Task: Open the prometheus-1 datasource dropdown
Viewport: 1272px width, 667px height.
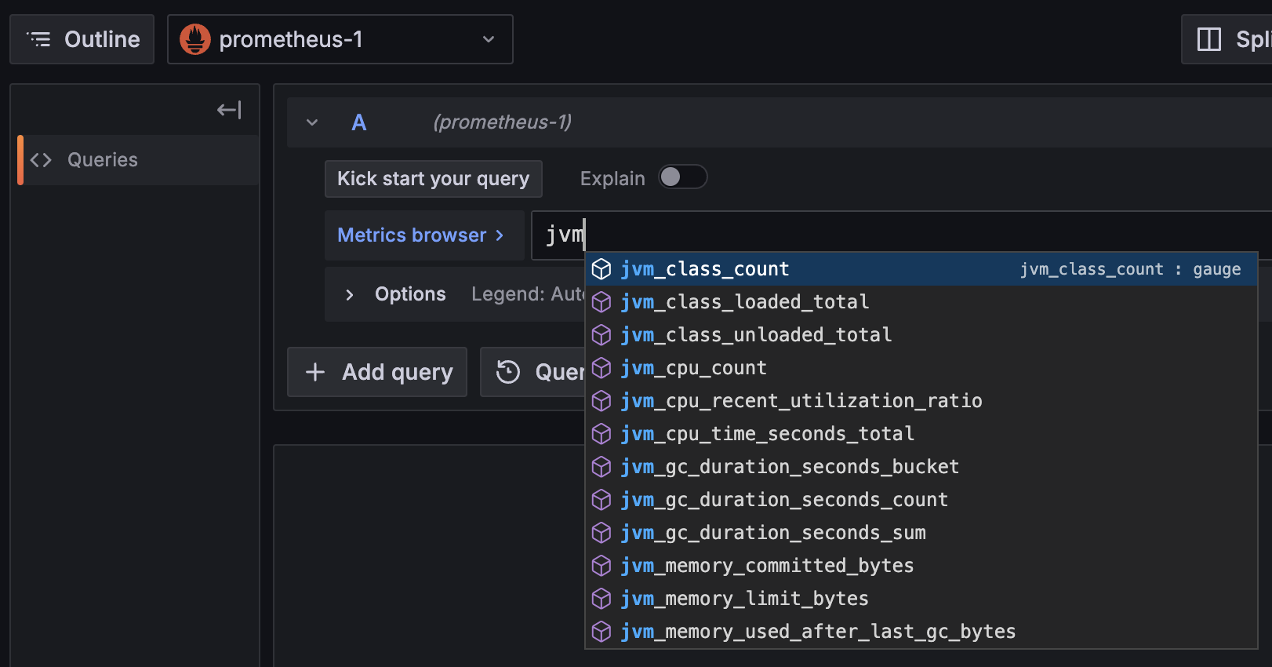Action: point(340,39)
